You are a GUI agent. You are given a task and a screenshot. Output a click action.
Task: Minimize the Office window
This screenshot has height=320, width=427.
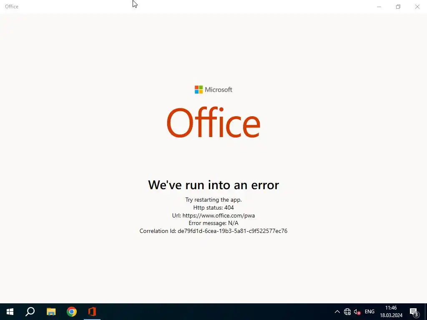(379, 7)
